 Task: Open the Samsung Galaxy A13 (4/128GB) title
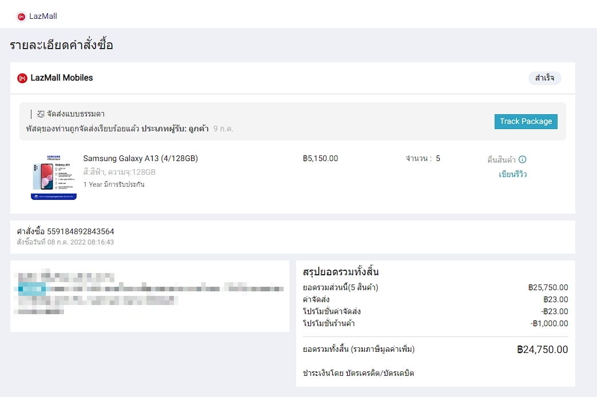pyautogui.click(x=141, y=158)
